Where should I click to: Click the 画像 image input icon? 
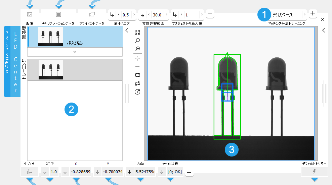30,14
